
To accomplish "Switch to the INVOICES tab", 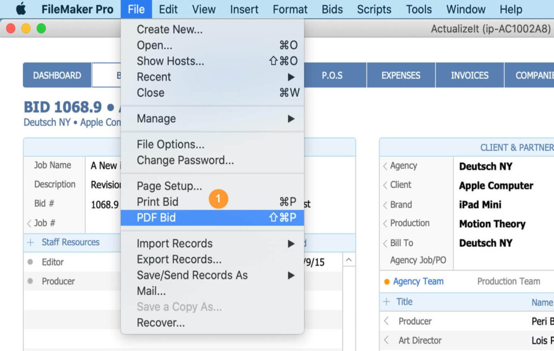I will (470, 75).
